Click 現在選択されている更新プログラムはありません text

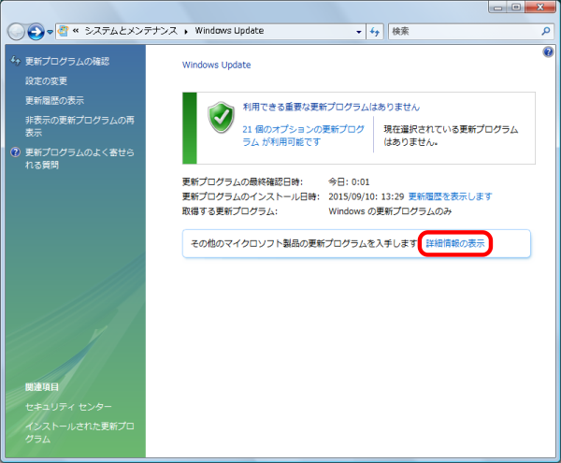point(451,136)
